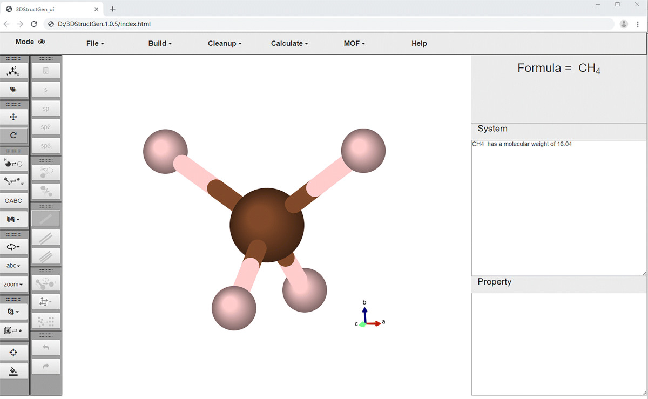Click the unit cell to atom swap icon
The width and height of the screenshot is (648, 399).
[x=13, y=330]
